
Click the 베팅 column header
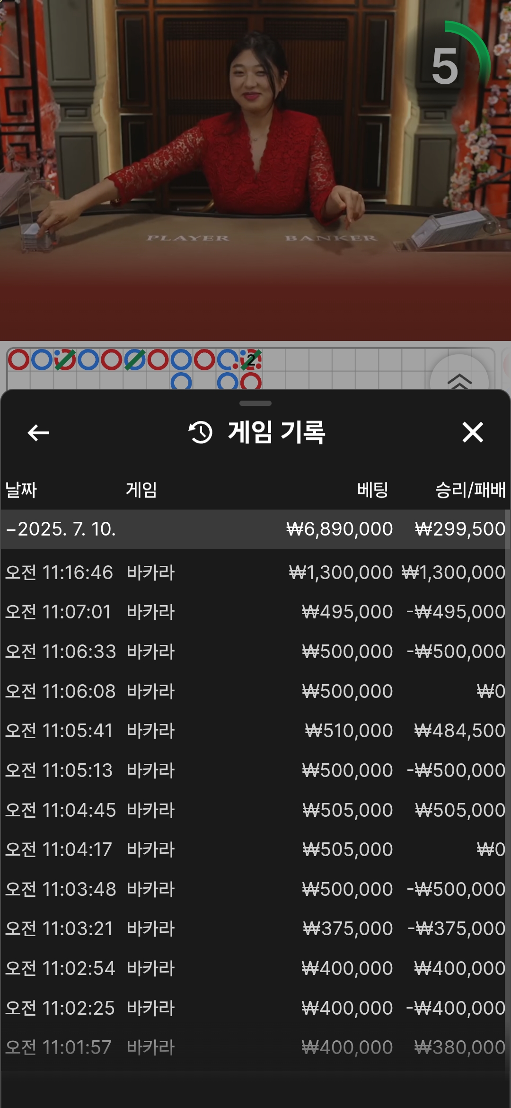click(372, 490)
